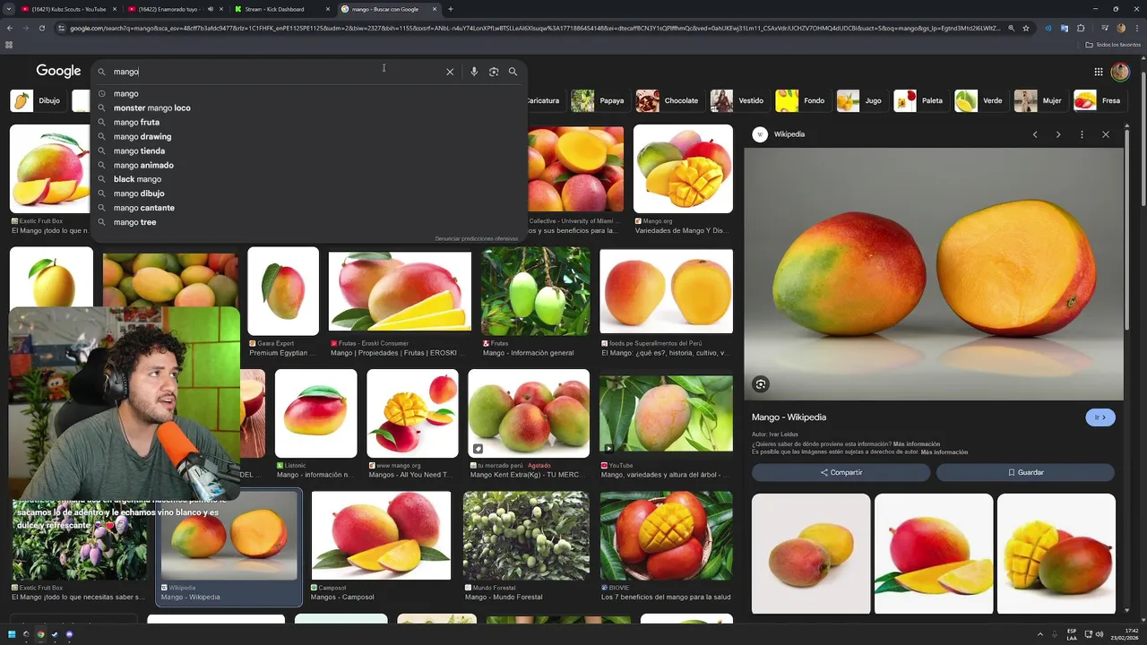This screenshot has height=645, width=1147.
Task: Mute the Enamorado tuyo tab audio icon
Action: [x=211, y=9]
